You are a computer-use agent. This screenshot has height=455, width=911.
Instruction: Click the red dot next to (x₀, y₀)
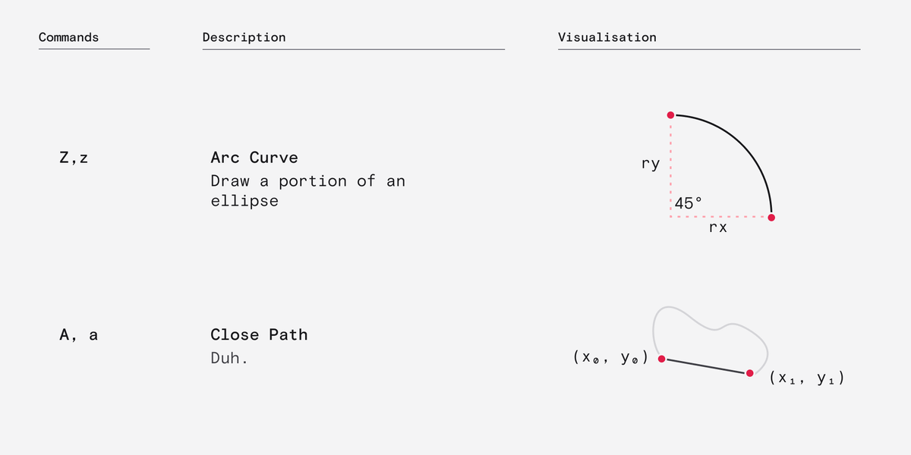pos(661,359)
